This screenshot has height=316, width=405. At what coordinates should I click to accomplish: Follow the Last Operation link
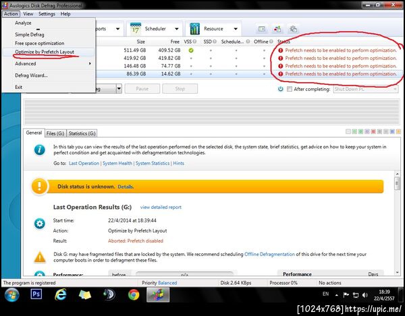coord(84,163)
